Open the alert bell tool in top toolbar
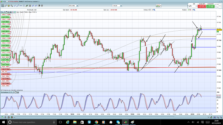Image resolution: width=223 pixels, height=125 pixels. pos(9,6)
